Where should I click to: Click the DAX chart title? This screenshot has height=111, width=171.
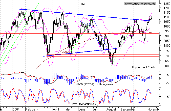pos(82,4)
